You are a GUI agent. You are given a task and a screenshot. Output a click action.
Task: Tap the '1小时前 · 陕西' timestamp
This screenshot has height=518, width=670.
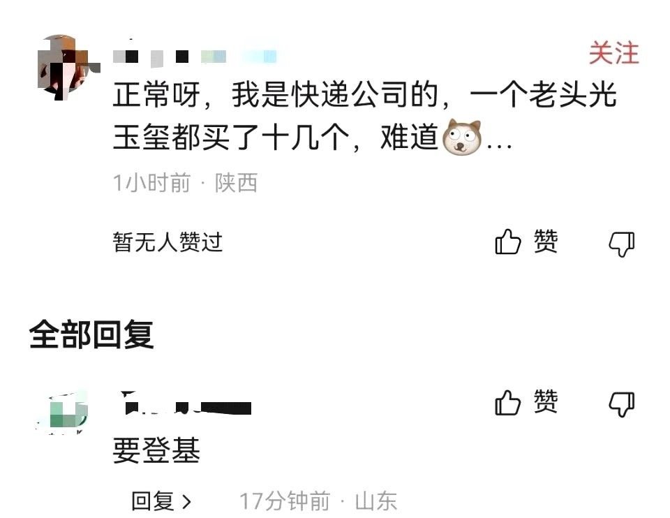pyautogui.click(x=186, y=183)
